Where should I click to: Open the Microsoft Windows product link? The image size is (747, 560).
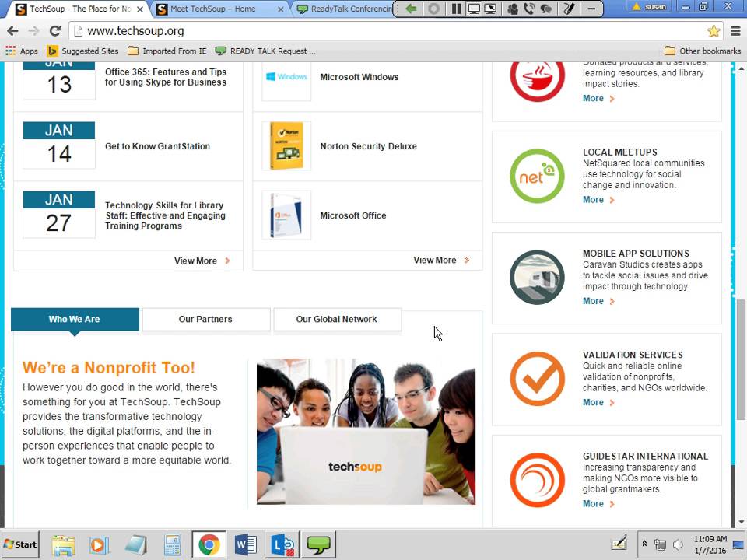359,77
